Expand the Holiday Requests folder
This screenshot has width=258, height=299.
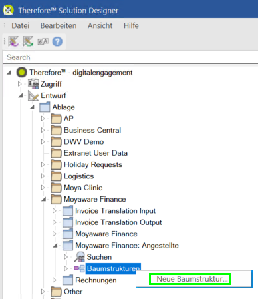click(x=43, y=164)
